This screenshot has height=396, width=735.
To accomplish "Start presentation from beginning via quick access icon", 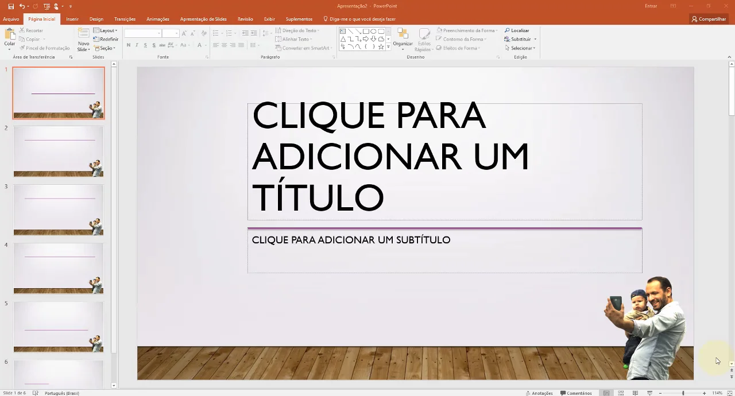I will point(47,6).
